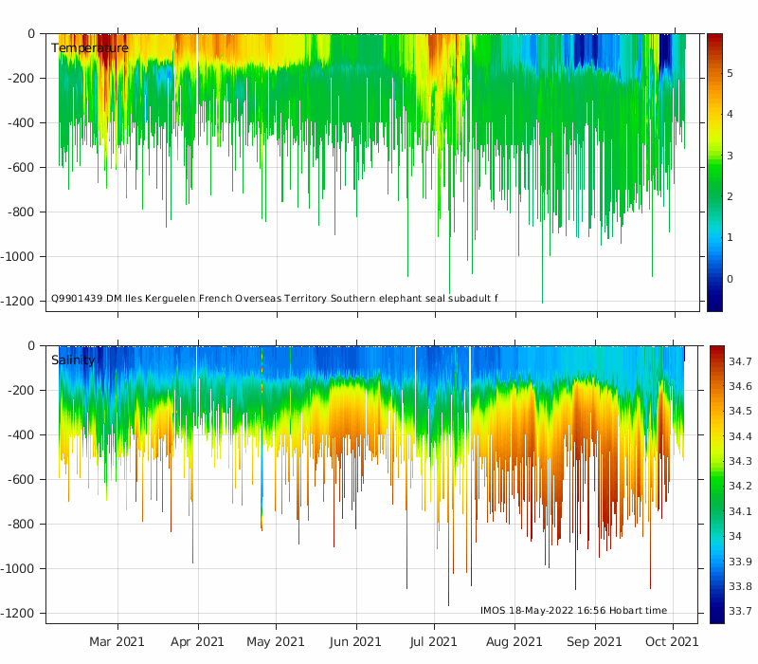Click the -600 depth label on salinity plot
The image size is (758, 664).
(21, 480)
